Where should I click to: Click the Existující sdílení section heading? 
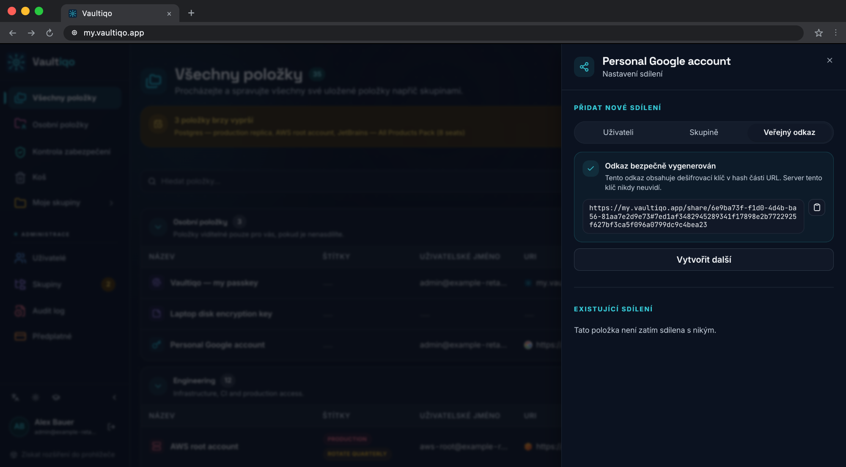613,309
